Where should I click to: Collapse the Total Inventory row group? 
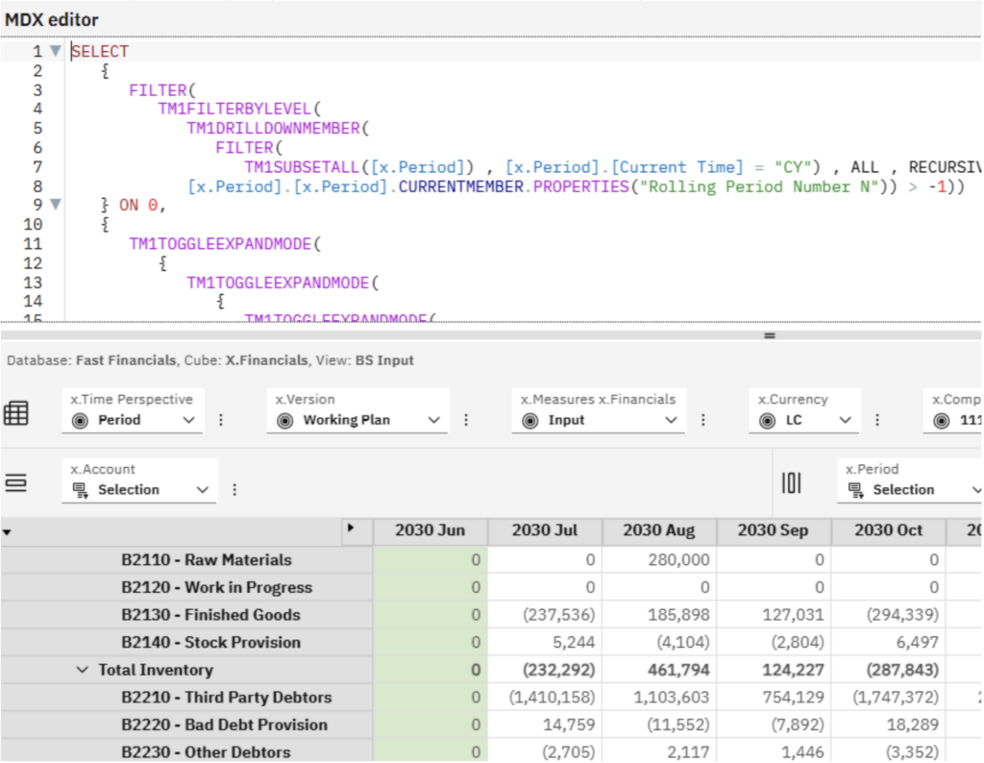(x=82, y=670)
